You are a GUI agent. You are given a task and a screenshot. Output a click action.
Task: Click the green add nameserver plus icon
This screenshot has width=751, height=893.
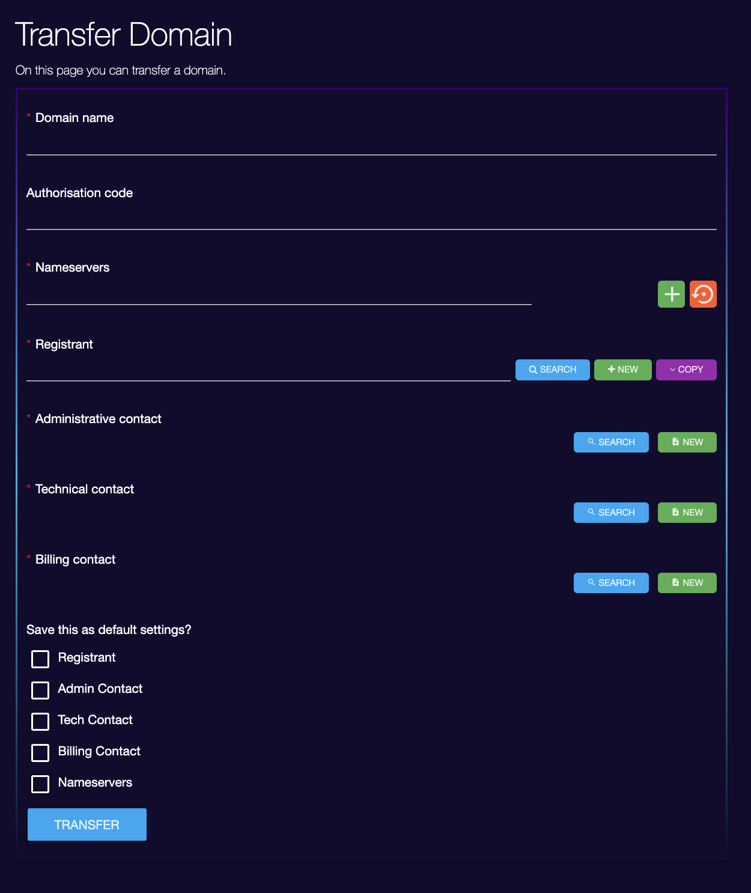[x=671, y=294]
